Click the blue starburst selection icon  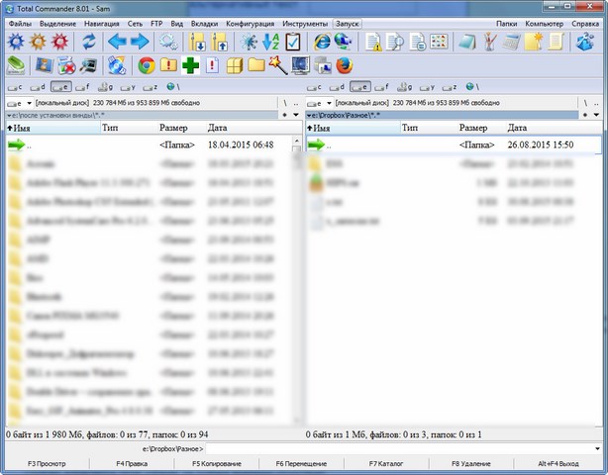[x=249, y=42]
